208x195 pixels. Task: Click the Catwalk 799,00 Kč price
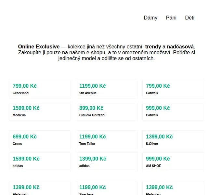coord(158,86)
